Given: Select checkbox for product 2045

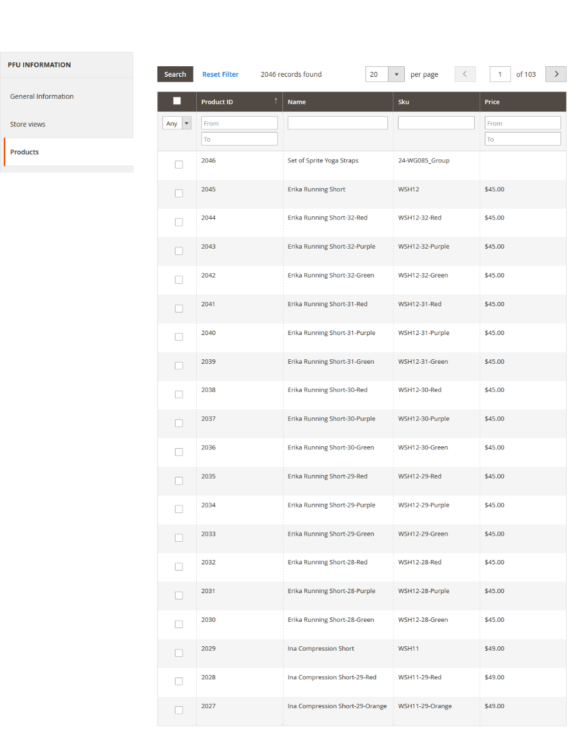Looking at the screenshot, I should coord(179,193).
